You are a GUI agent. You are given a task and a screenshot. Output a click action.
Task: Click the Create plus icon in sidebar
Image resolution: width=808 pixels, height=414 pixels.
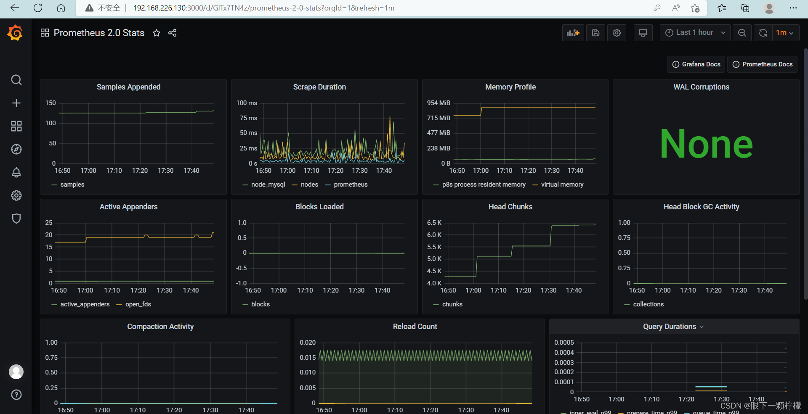click(16, 103)
